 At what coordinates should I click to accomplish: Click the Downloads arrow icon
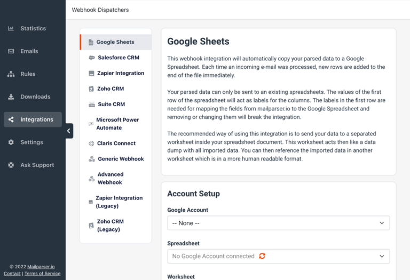(11, 97)
